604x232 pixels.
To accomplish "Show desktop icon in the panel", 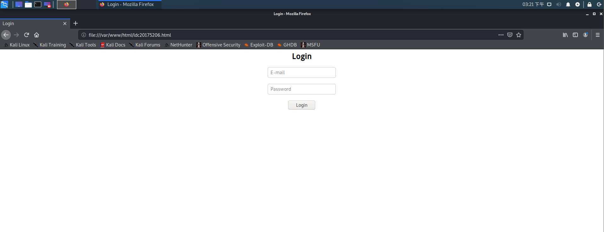I will 19,4.
